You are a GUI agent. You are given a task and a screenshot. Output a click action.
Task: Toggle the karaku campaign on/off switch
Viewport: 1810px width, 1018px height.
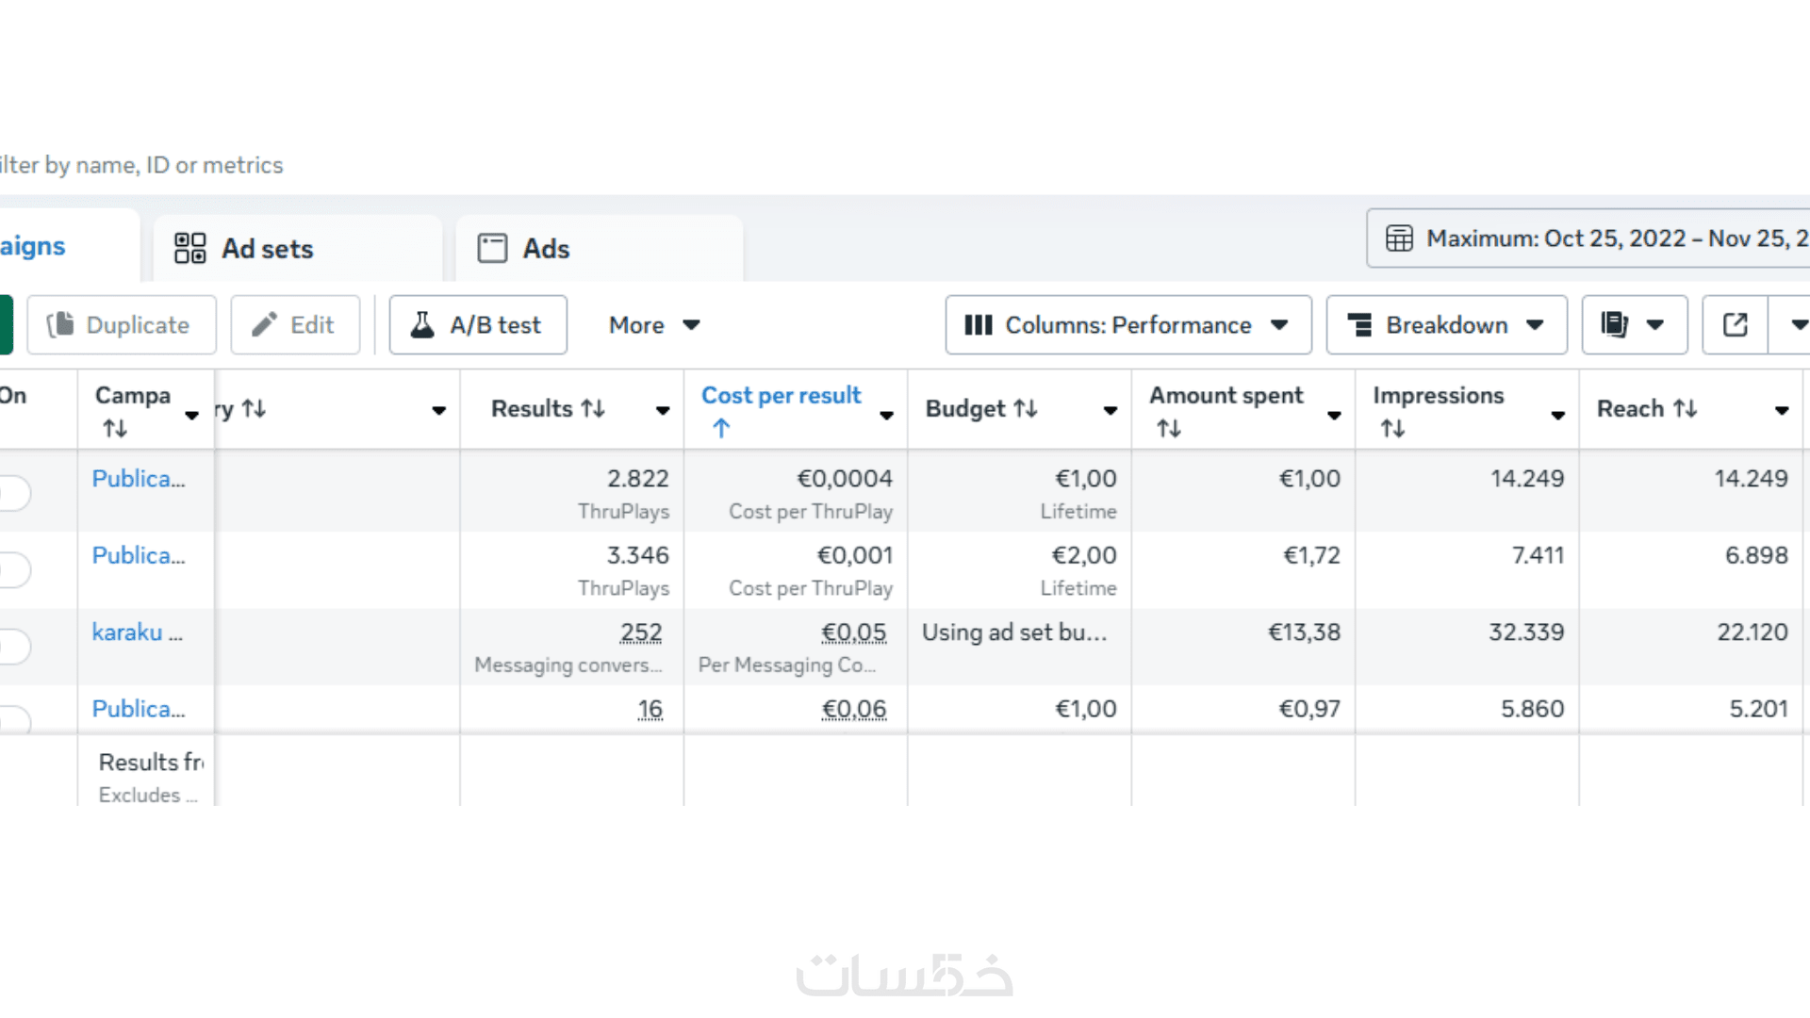click(13, 646)
